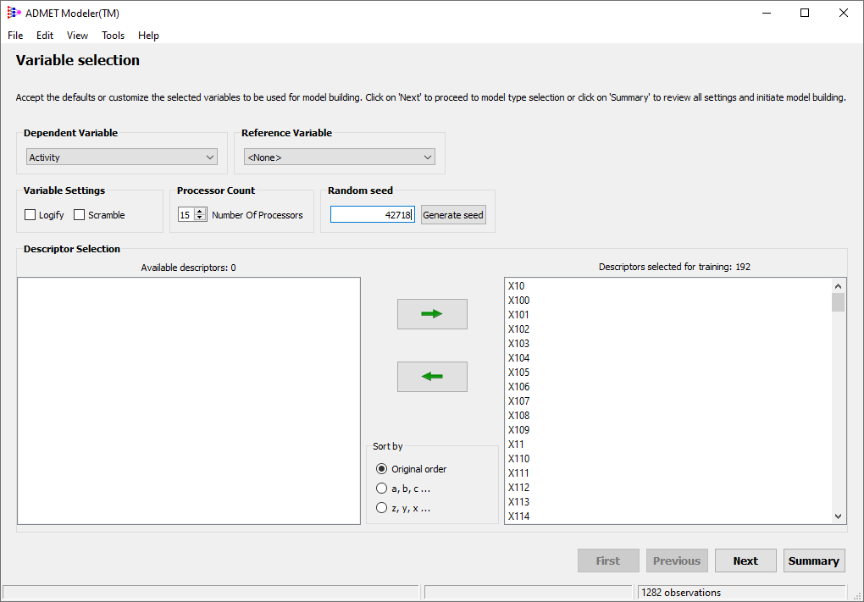Click the scroll-down arrow of selected descriptors list

pos(838,516)
